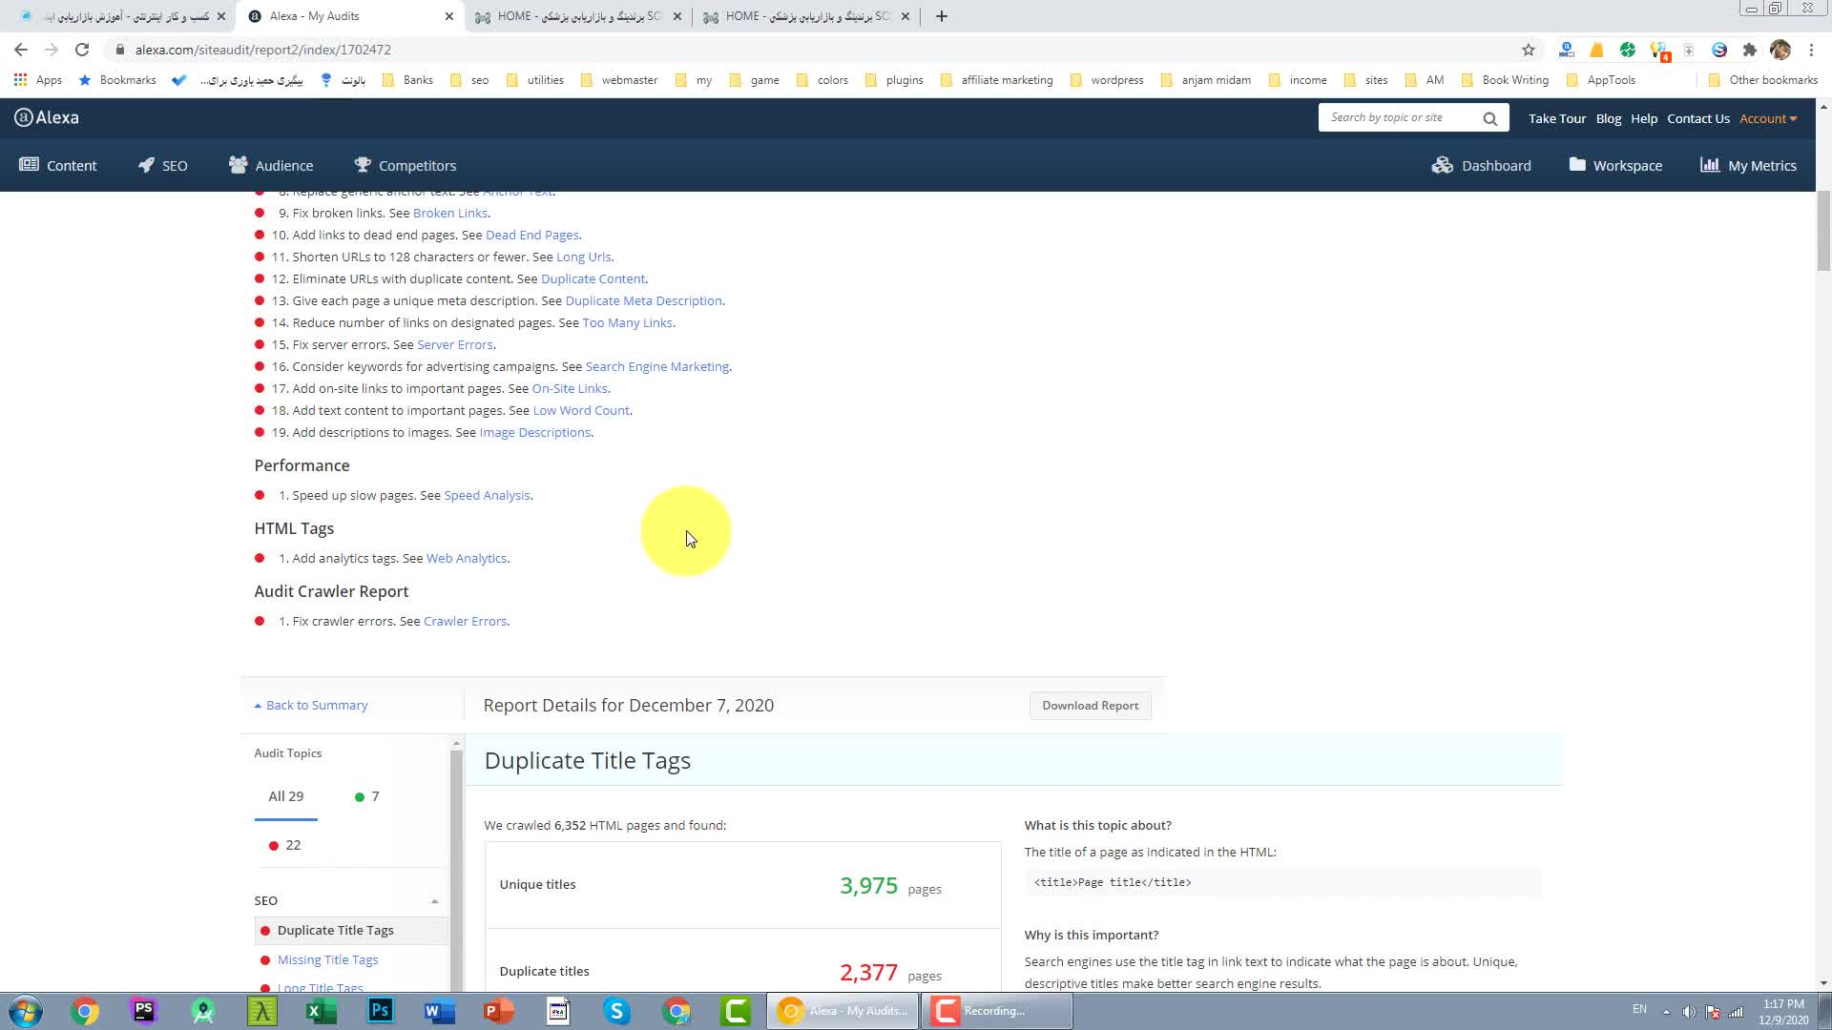Open Workspace folder icon

(x=1577, y=165)
